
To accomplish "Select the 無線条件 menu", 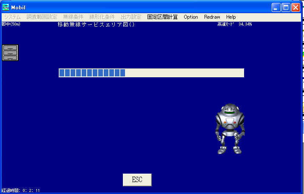I will (73, 17).
